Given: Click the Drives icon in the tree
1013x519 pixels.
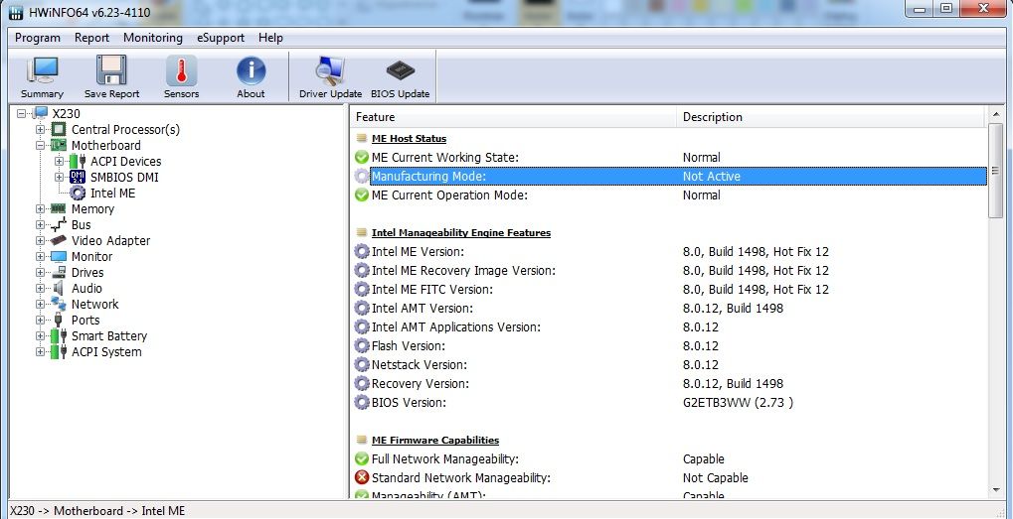Looking at the screenshot, I should click(x=59, y=272).
